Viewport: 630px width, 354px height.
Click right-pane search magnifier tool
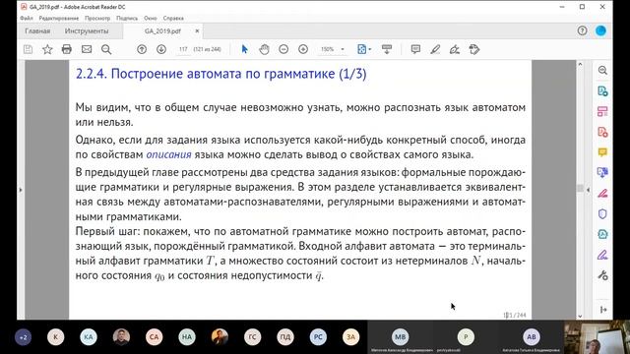[602, 70]
